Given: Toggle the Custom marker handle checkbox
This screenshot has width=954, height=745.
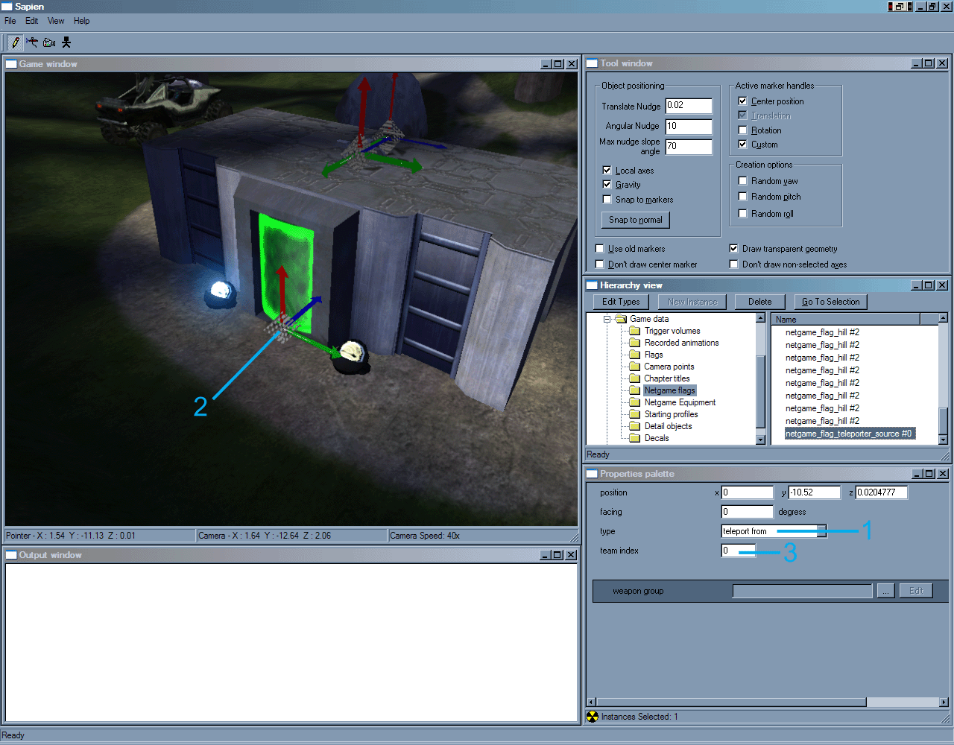Looking at the screenshot, I should 742,145.
